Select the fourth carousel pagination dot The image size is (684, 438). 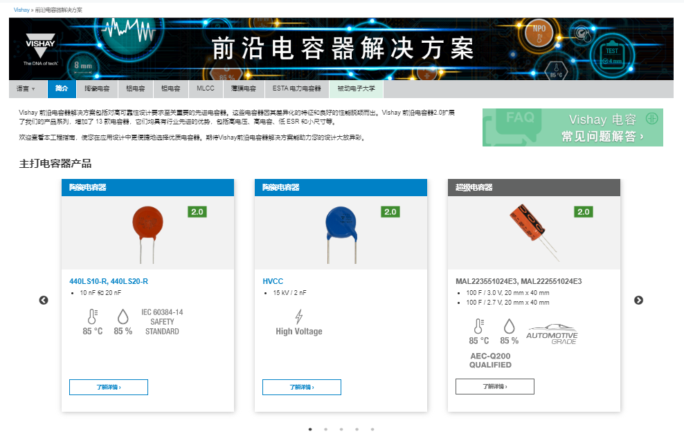pyautogui.click(x=357, y=429)
